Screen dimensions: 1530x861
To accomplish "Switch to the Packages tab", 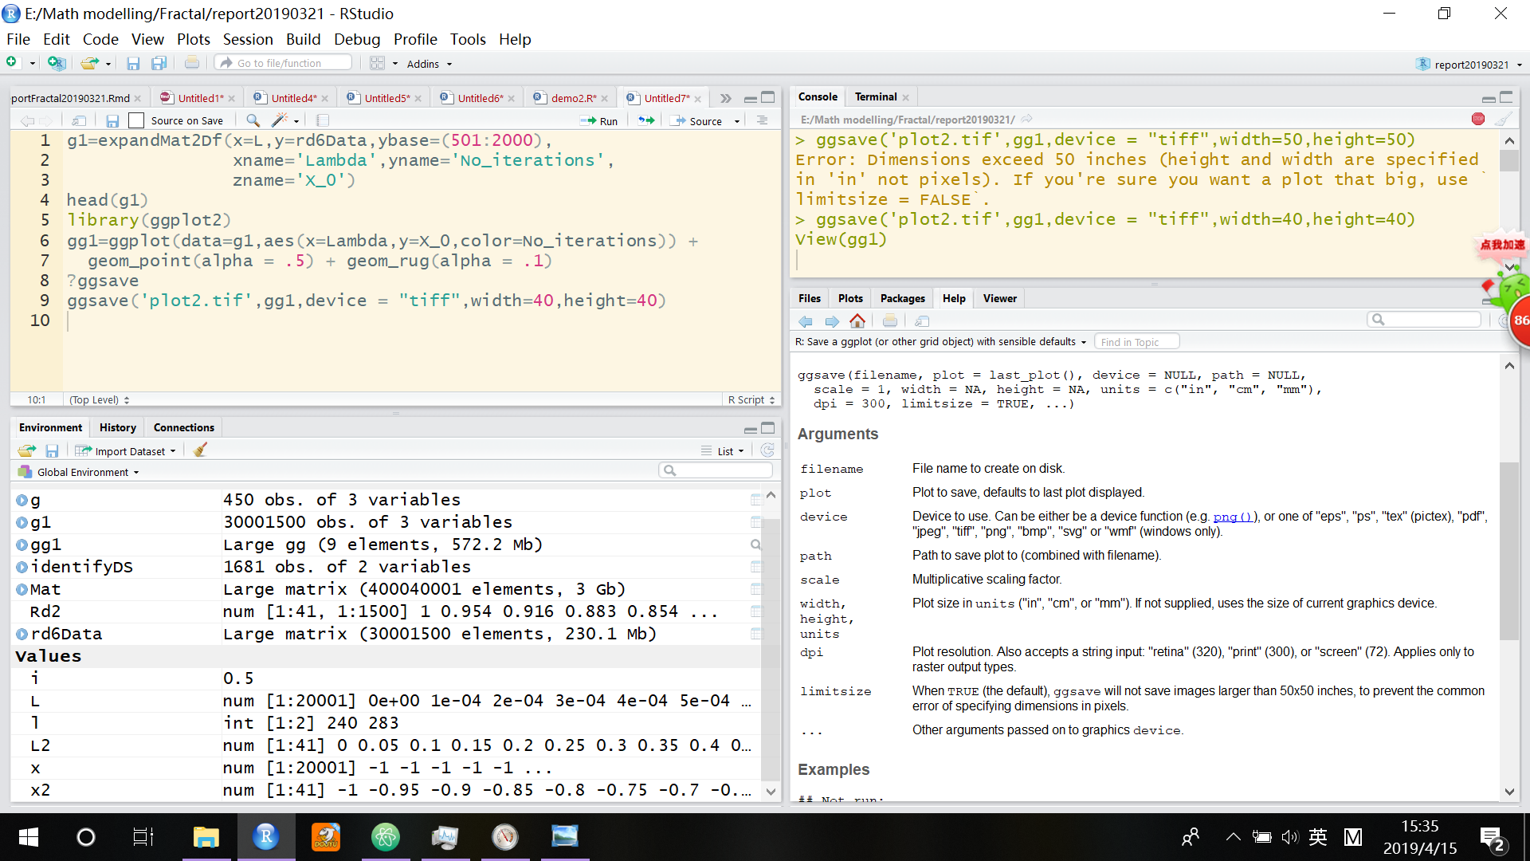I will (x=903, y=298).
